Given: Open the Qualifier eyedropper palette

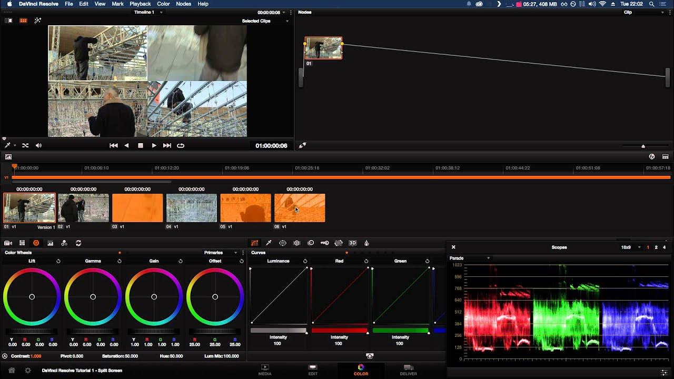Looking at the screenshot, I should pyautogui.click(x=269, y=243).
